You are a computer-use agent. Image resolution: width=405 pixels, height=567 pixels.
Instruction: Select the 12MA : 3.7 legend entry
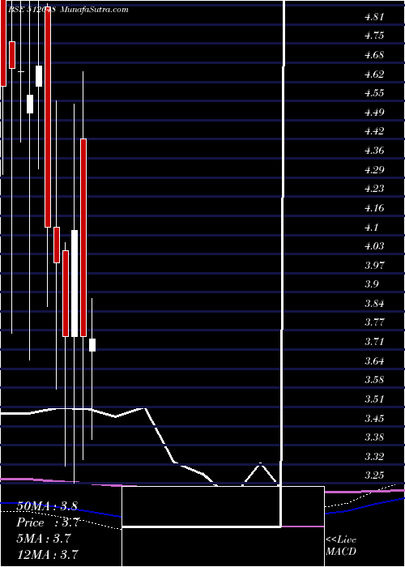[47, 554]
